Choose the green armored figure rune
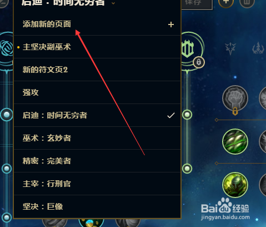 (x=235, y=185)
